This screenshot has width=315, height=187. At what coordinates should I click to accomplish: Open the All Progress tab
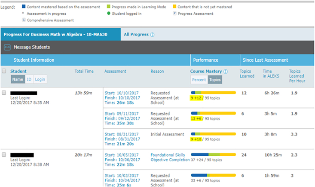coord(135,34)
